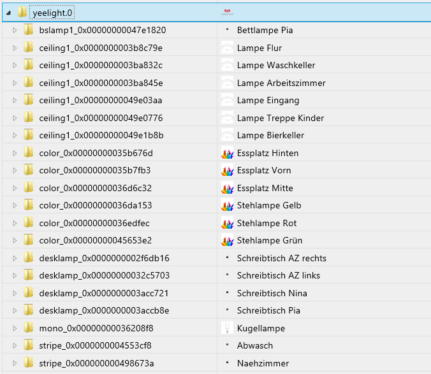Click color bulb icon beside Stehlampe Gelb

tap(228, 206)
